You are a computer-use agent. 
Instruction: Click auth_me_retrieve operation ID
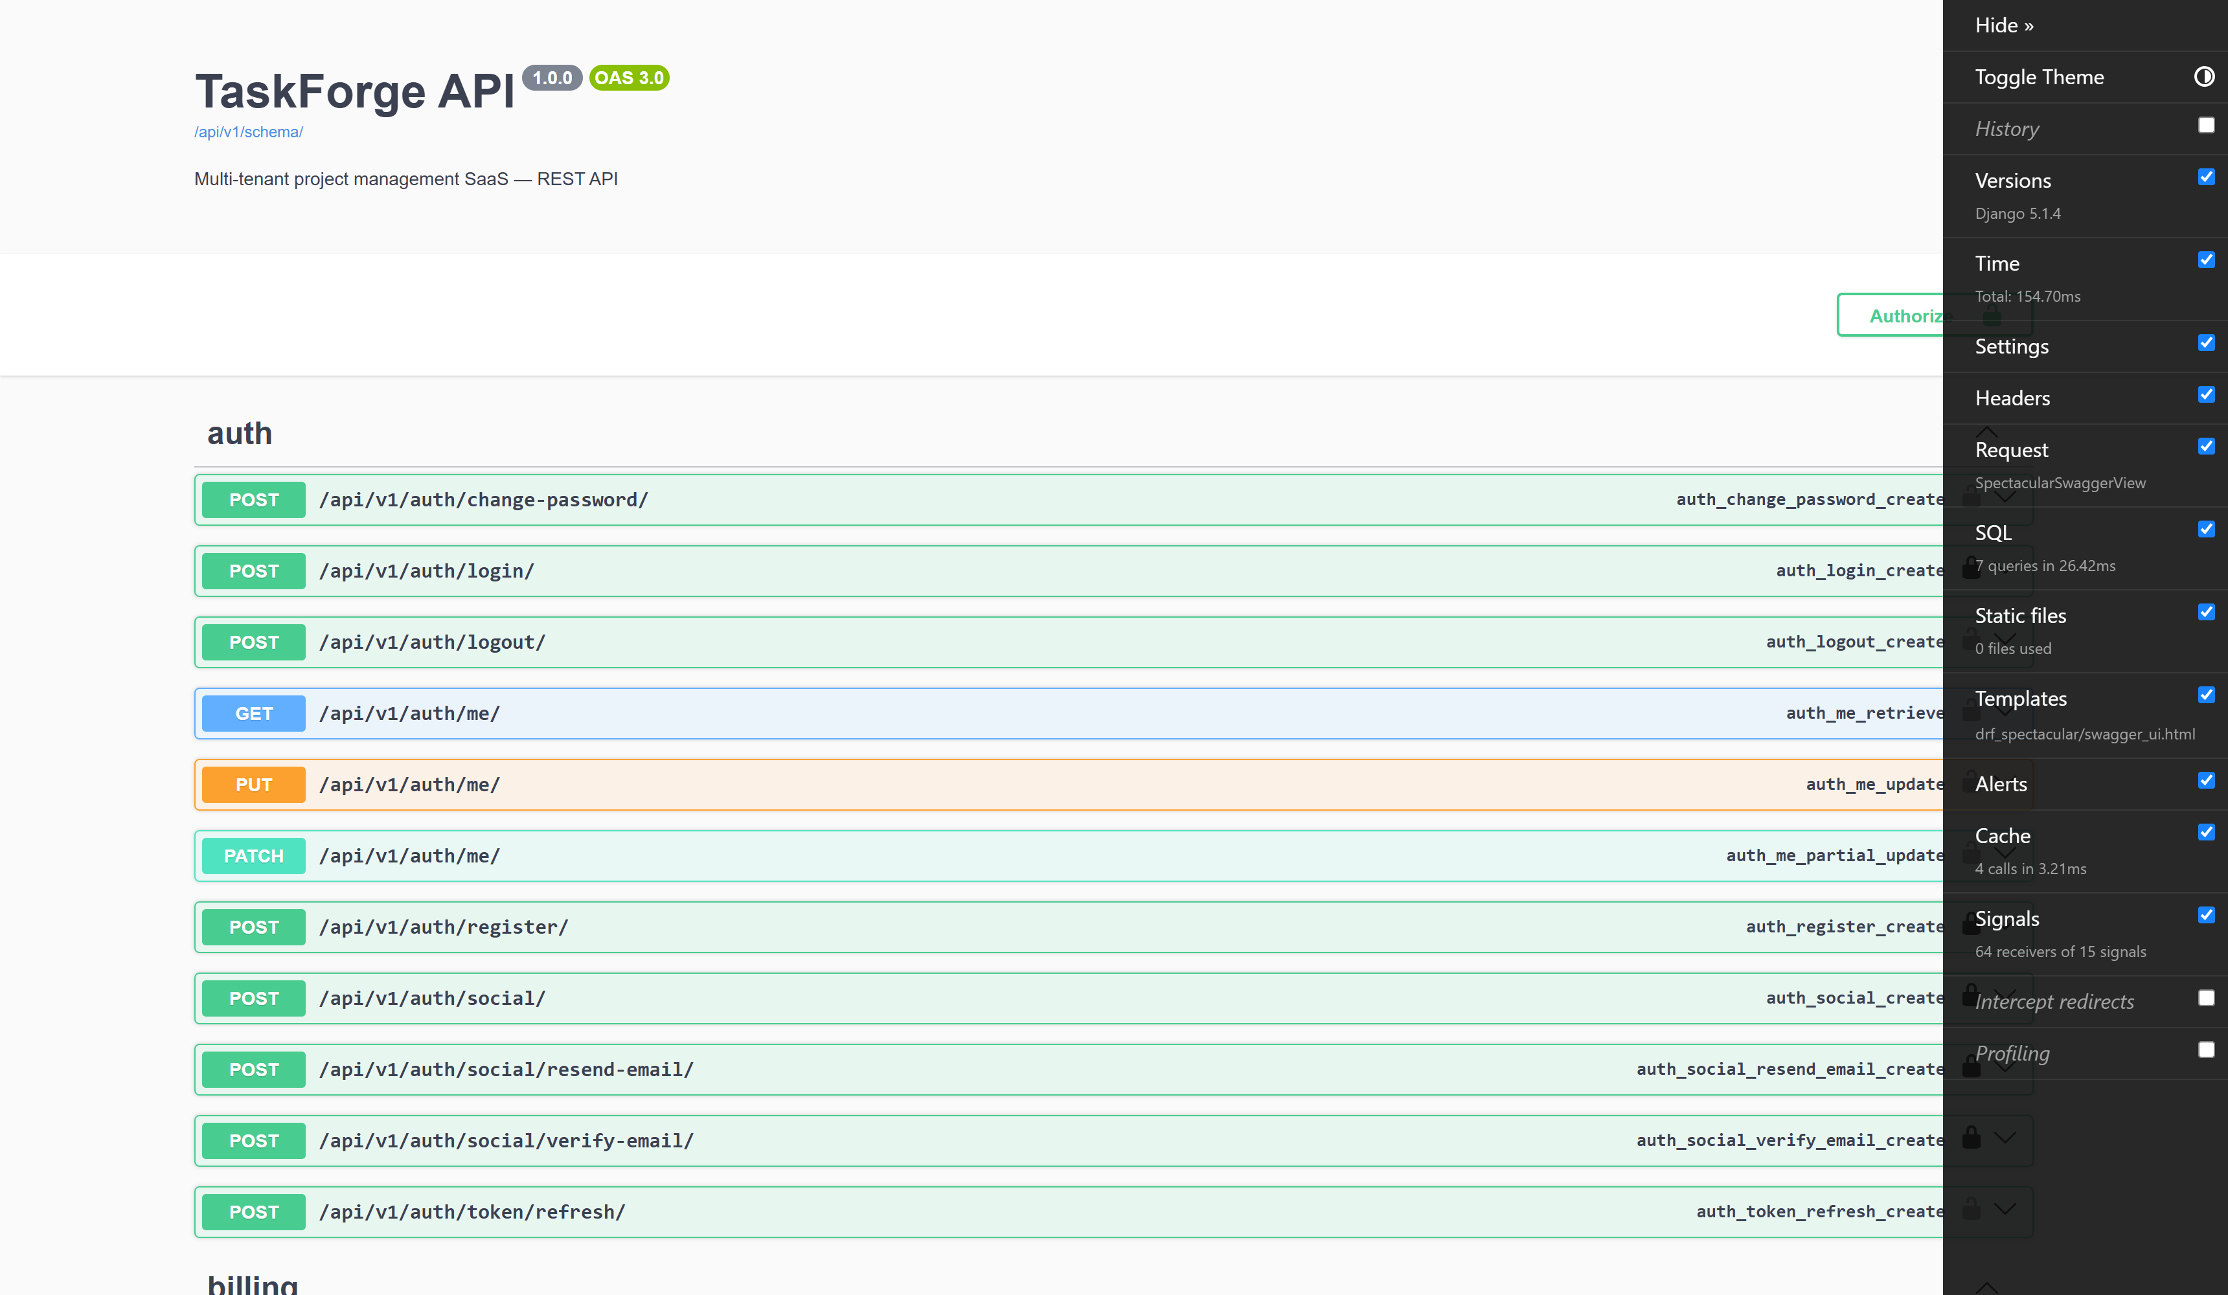click(x=1865, y=714)
